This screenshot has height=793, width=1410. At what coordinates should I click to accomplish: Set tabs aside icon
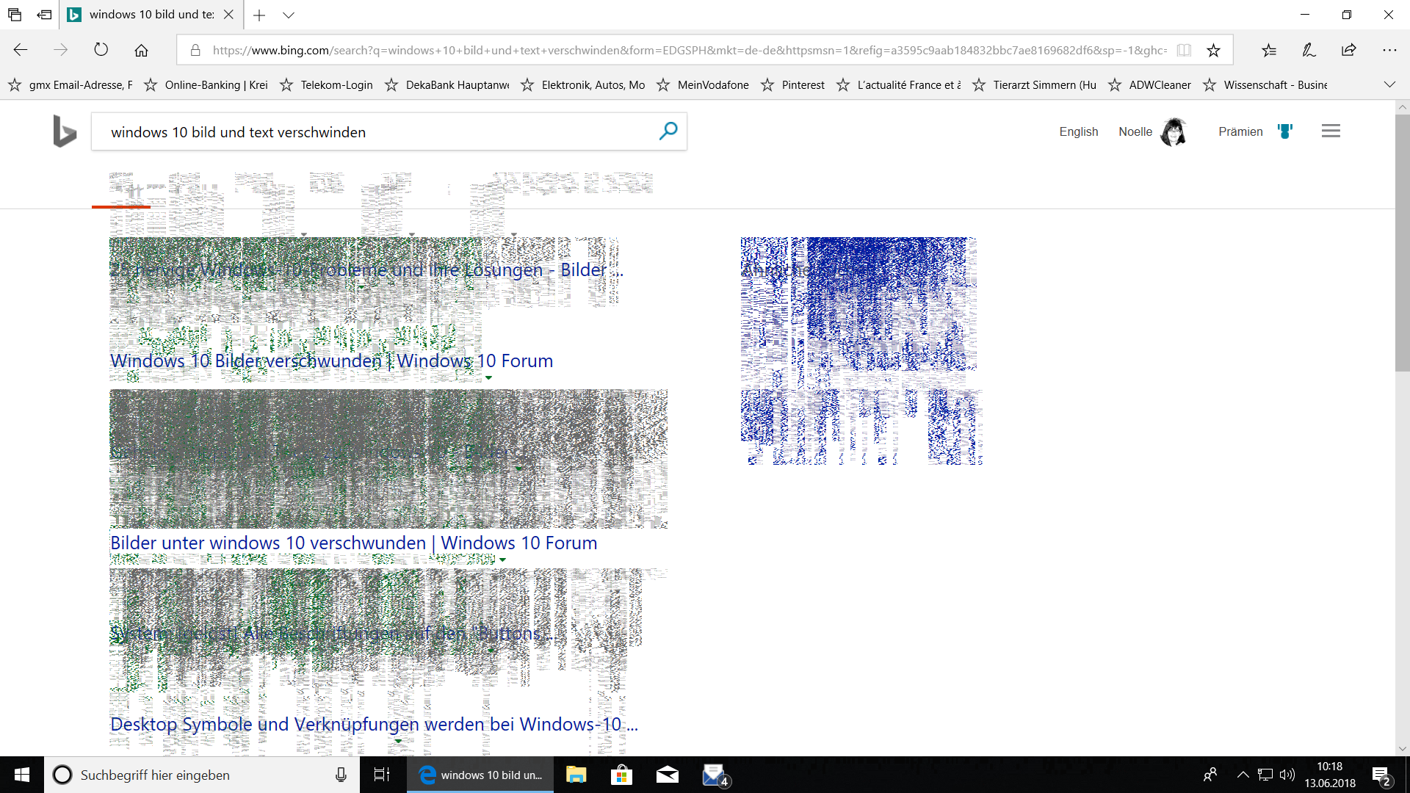click(45, 15)
